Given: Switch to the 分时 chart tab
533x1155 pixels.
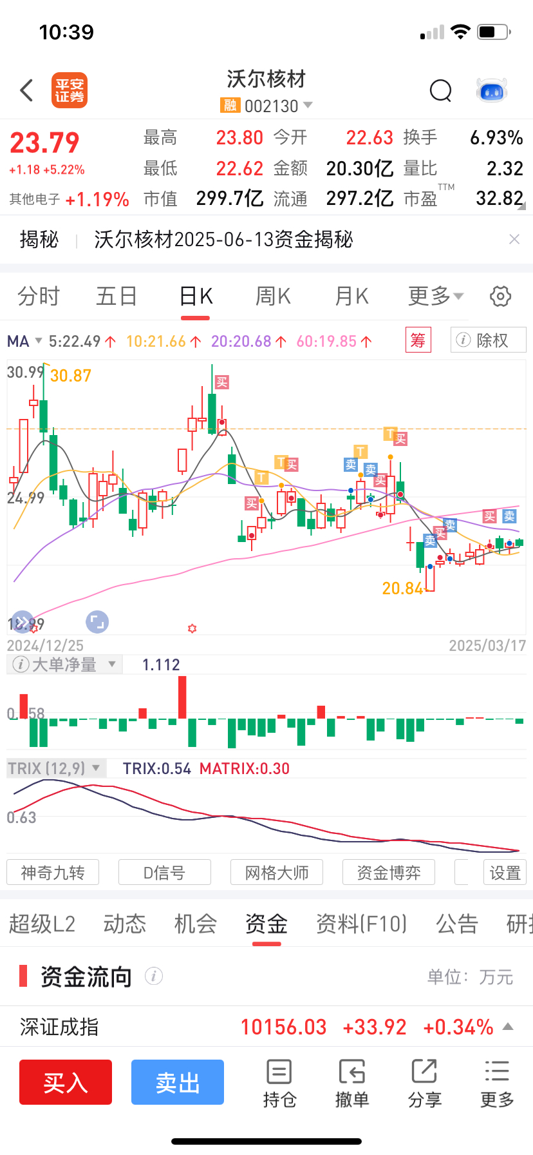Looking at the screenshot, I should [x=39, y=296].
